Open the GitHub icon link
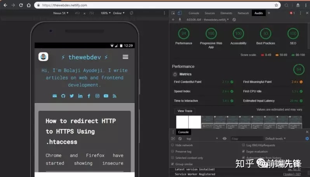This screenshot has height=177, width=310. click(x=63, y=96)
